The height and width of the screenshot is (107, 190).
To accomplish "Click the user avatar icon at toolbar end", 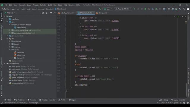I will [188, 9].
